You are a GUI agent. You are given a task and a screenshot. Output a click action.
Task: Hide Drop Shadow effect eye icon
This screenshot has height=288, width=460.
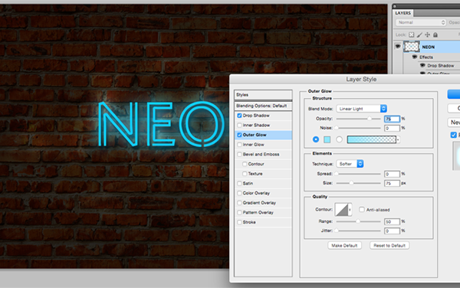(x=422, y=65)
